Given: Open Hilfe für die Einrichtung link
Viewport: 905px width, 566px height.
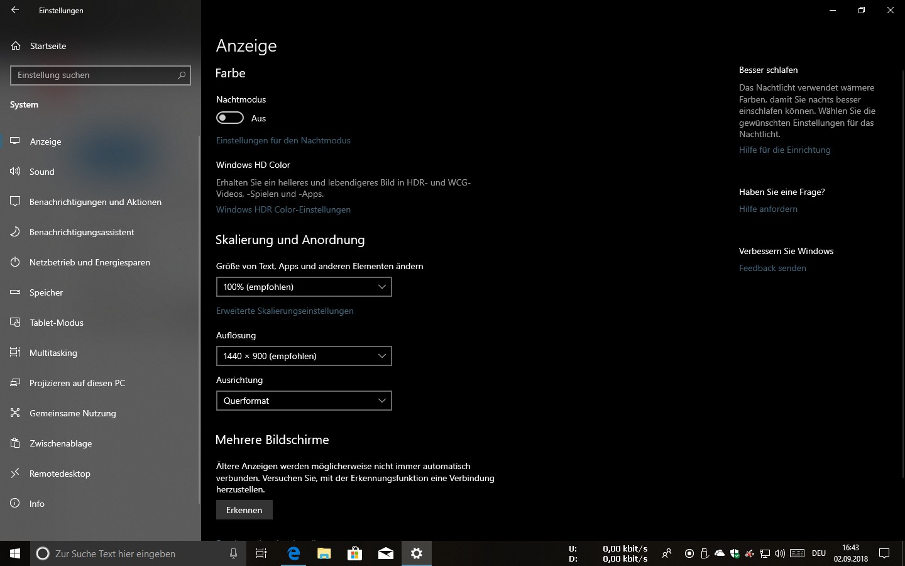Looking at the screenshot, I should [x=785, y=150].
